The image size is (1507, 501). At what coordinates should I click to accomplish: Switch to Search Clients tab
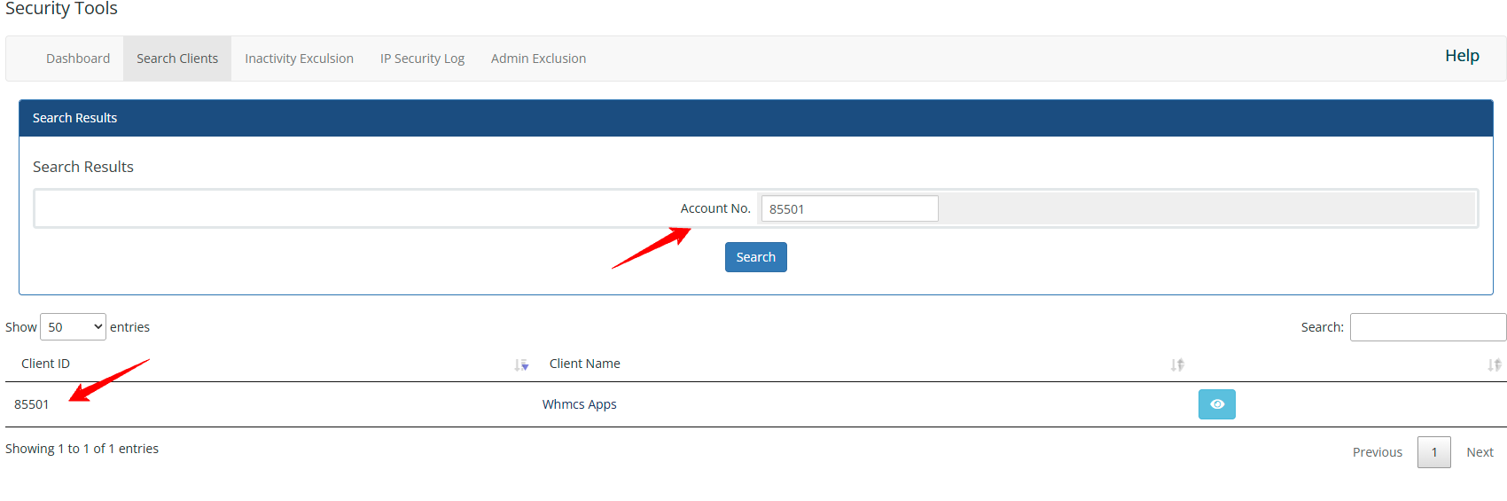(x=177, y=59)
